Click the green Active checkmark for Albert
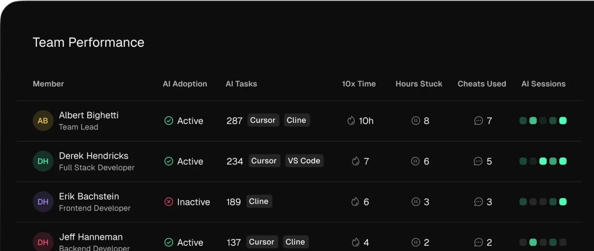The width and height of the screenshot is (594, 251). tap(169, 121)
